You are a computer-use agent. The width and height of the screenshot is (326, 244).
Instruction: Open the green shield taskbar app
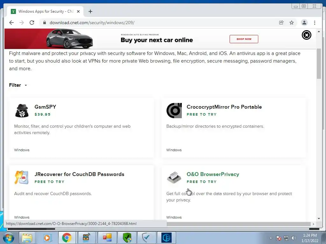point(127,238)
